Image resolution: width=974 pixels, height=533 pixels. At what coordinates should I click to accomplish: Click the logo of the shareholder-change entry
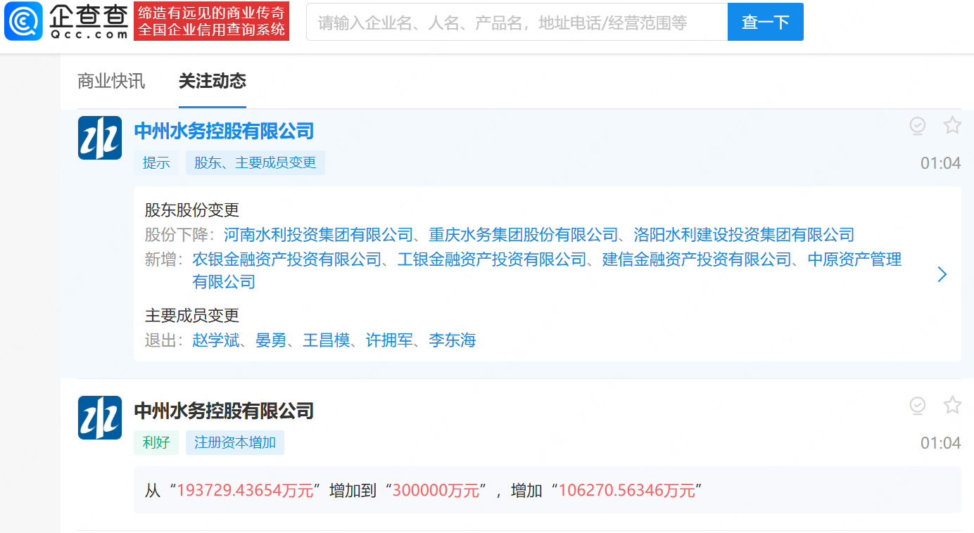100,138
